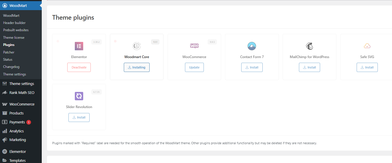Open Templates menu item

click(17, 160)
